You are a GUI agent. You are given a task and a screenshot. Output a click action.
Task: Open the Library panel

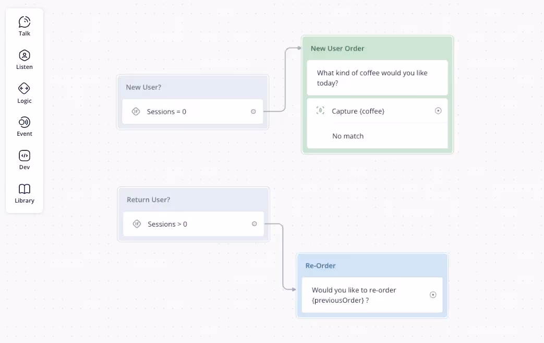[x=25, y=194]
